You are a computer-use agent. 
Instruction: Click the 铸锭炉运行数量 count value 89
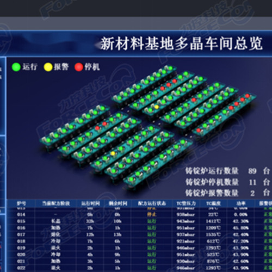[x=252, y=171]
